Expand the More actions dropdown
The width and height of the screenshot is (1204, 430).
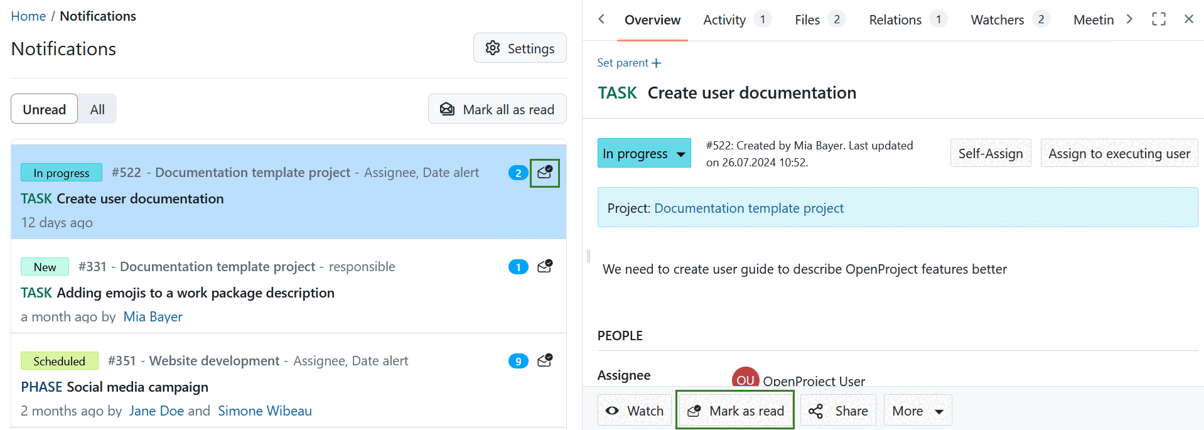(917, 411)
